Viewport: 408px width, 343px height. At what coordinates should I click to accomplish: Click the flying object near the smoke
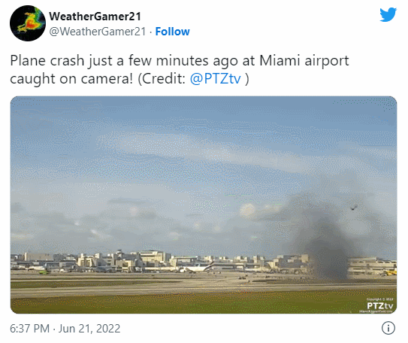[x=354, y=208]
